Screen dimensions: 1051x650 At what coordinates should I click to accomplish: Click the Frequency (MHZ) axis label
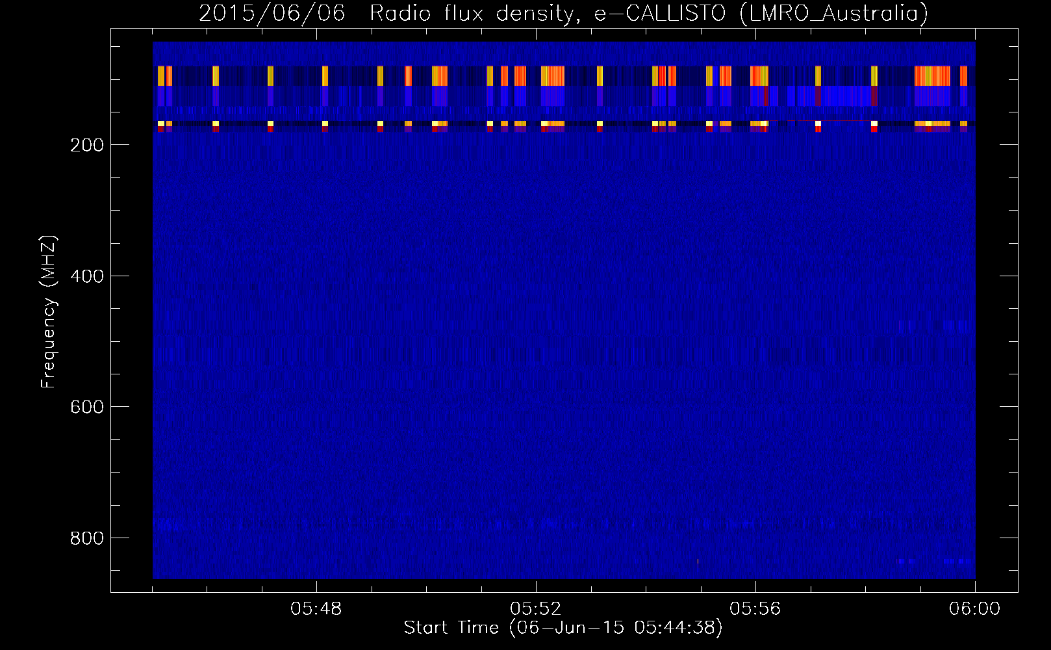tap(49, 311)
